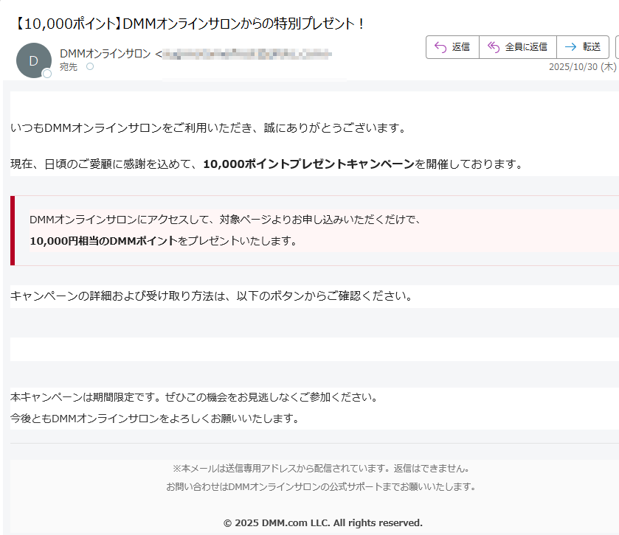This screenshot has width=619, height=535.
Task: Expand the recipient list under the sender name
Action: click(89, 66)
